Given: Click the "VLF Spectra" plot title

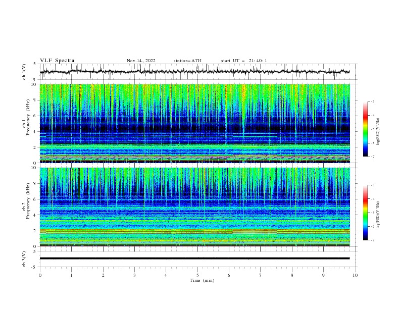Looking at the screenshot, I should coord(57,61).
